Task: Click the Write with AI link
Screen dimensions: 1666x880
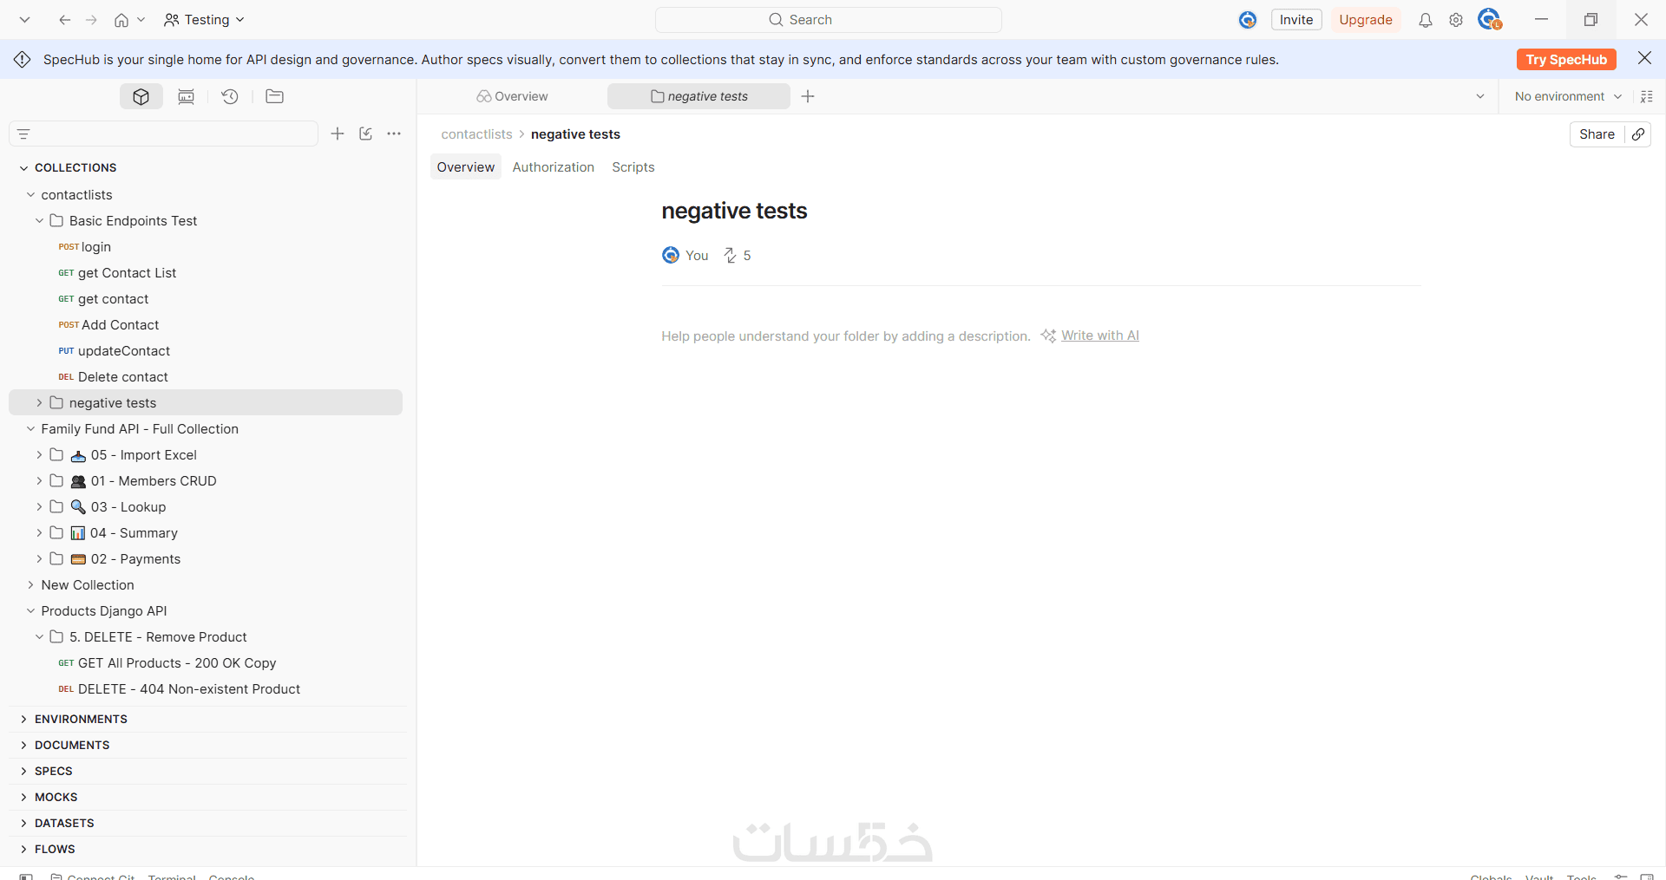Action: coord(1099,336)
